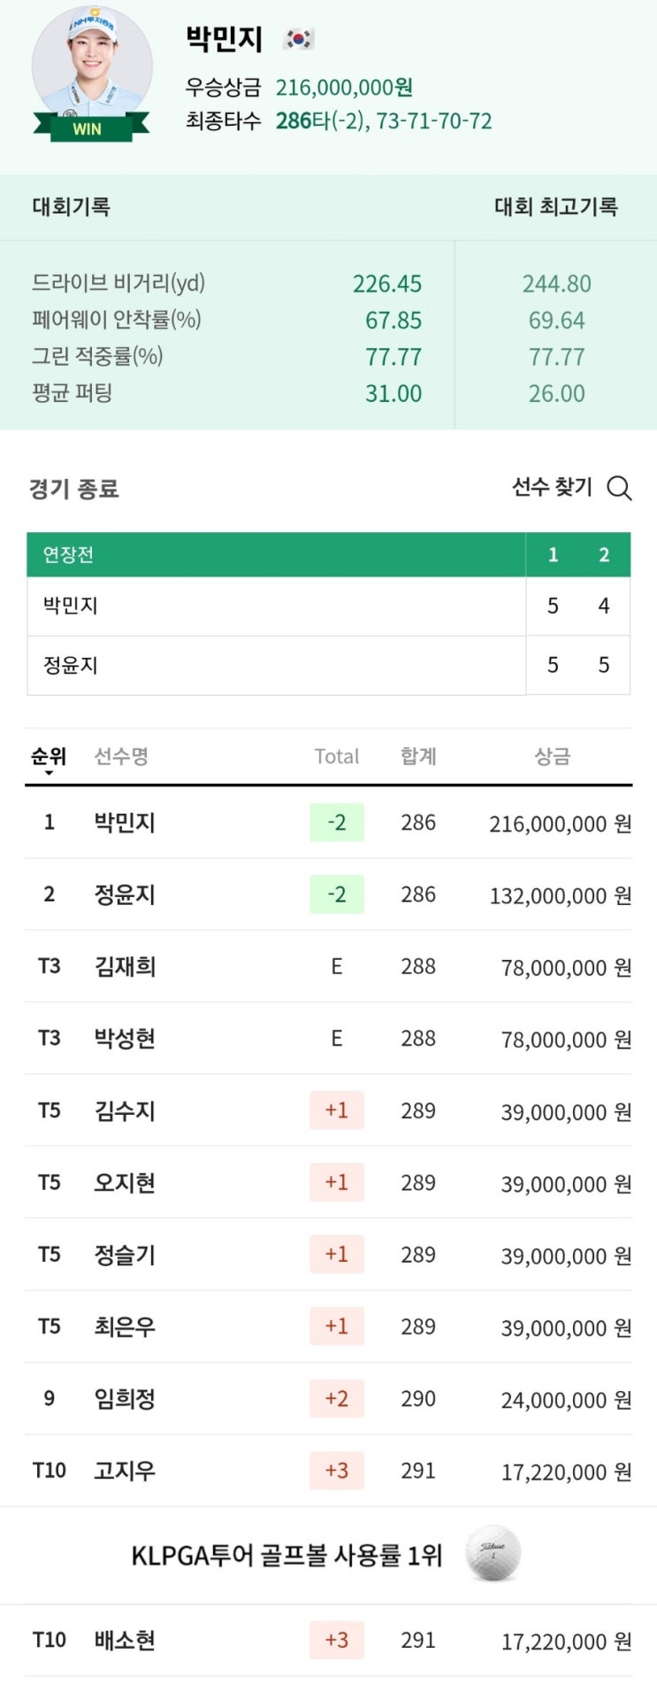The width and height of the screenshot is (657, 1685).
Task: Open player 정윤지 in rank 2 row
Action: [125, 894]
